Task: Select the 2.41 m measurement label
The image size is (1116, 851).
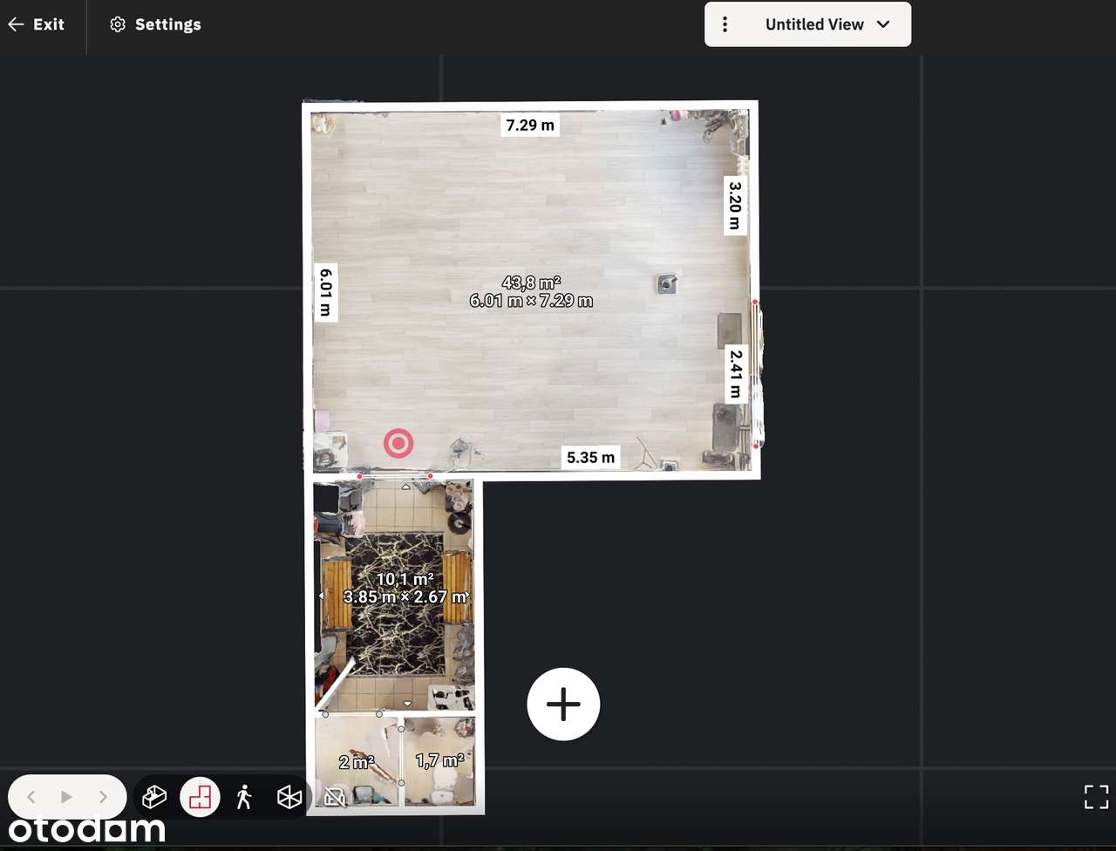Action: tap(736, 373)
